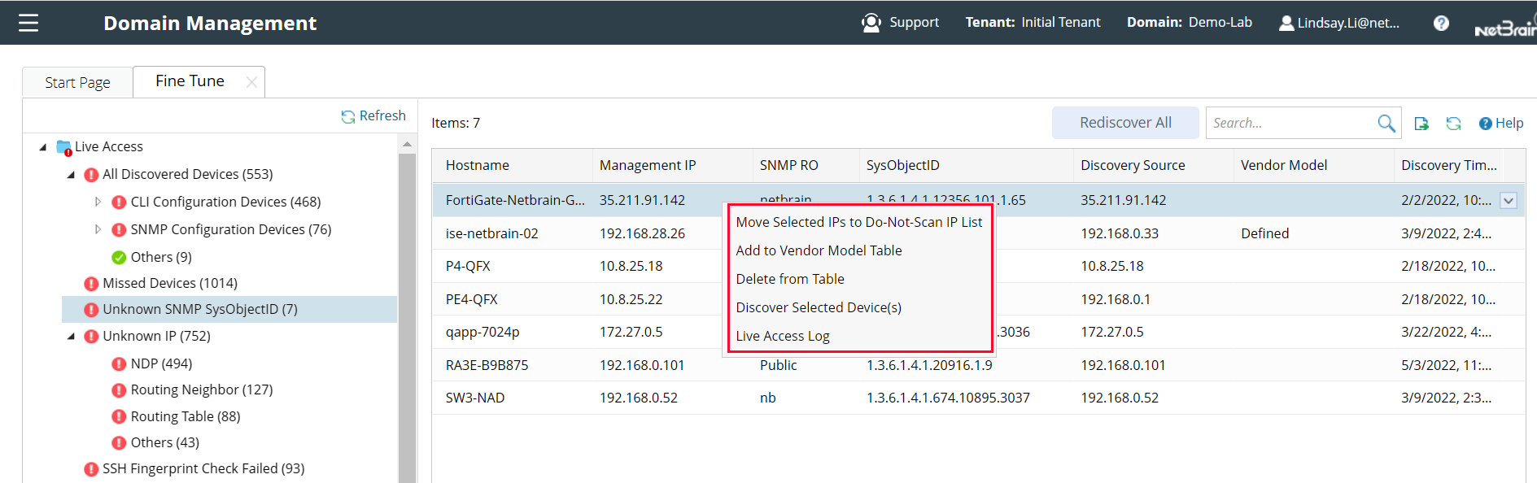Expand SNMP Configuration Devices node
Image resolution: width=1537 pixels, height=483 pixels.
tap(98, 229)
